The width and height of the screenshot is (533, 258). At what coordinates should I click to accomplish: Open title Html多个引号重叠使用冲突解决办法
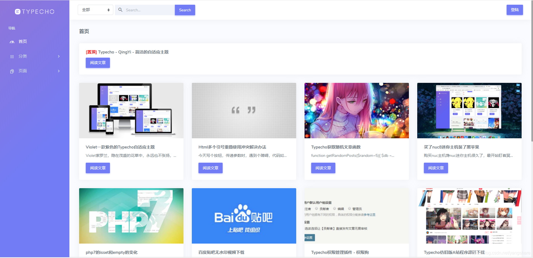click(x=232, y=147)
